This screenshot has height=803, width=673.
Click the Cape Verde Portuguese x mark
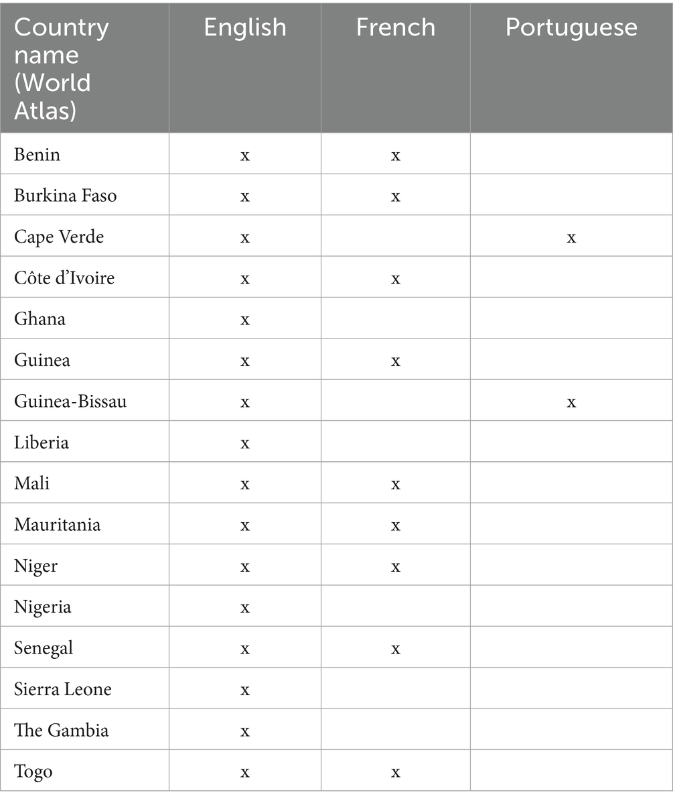(571, 237)
